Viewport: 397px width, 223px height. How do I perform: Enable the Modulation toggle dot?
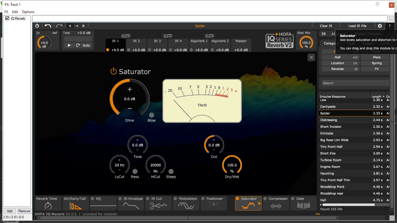(175, 199)
